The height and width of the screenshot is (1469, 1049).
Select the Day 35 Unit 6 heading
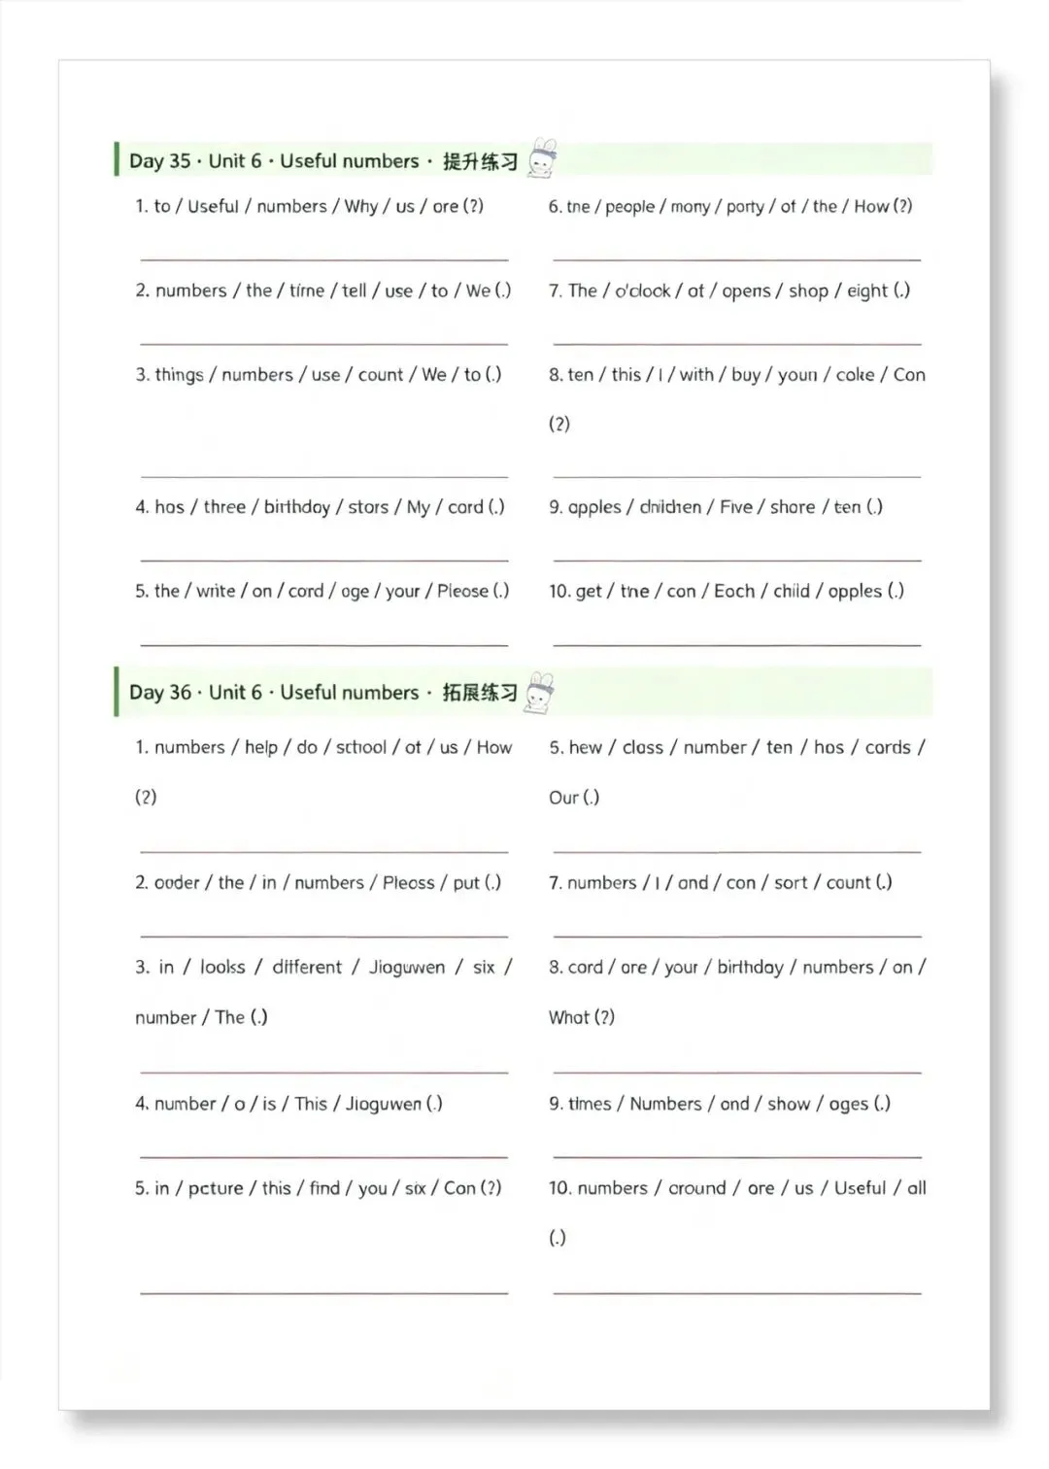323,161
